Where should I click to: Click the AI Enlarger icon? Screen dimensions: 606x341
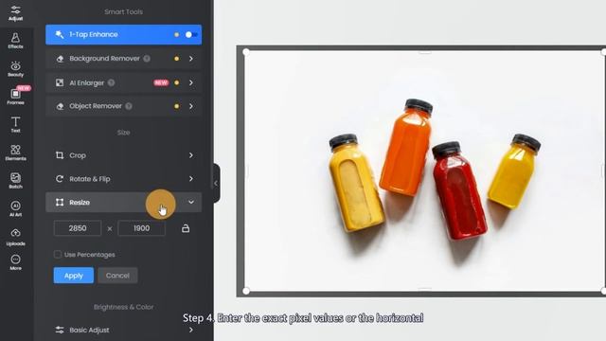click(x=60, y=82)
